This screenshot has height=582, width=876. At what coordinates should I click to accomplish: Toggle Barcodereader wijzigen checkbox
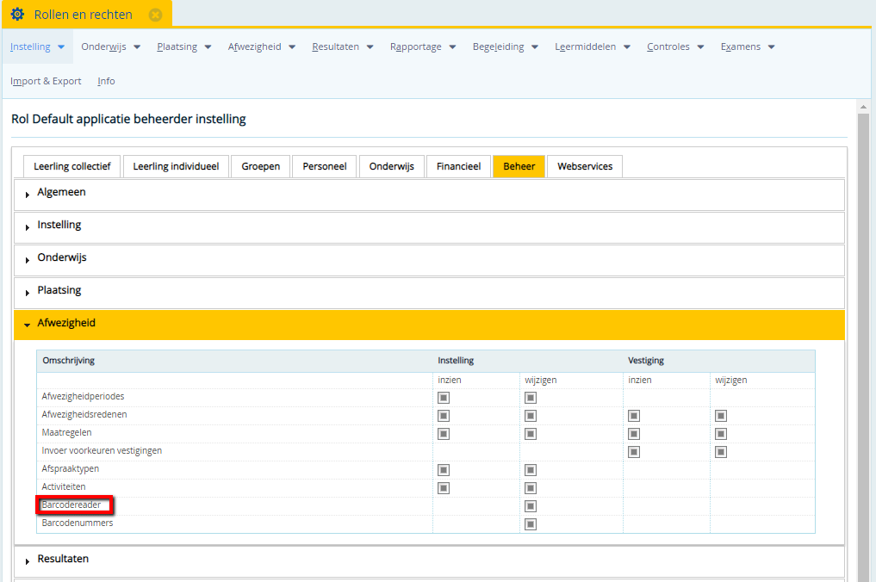(531, 506)
